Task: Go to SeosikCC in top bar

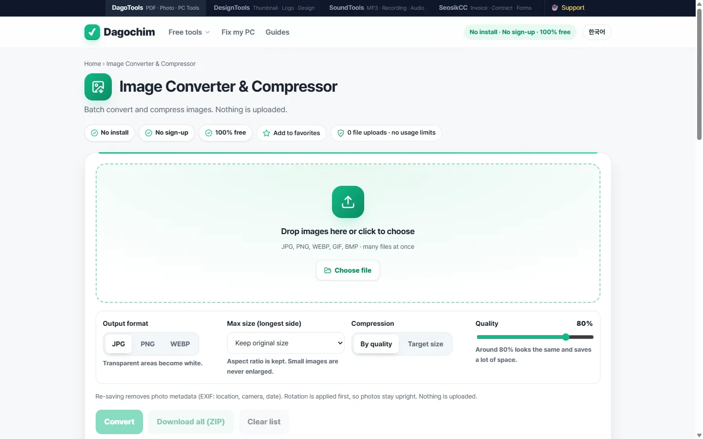Action: (x=485, y=8)
